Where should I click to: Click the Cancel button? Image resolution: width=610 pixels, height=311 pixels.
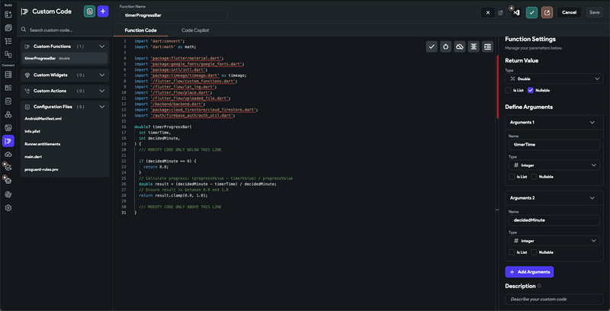pyautogui.click(x=569, y=12)
